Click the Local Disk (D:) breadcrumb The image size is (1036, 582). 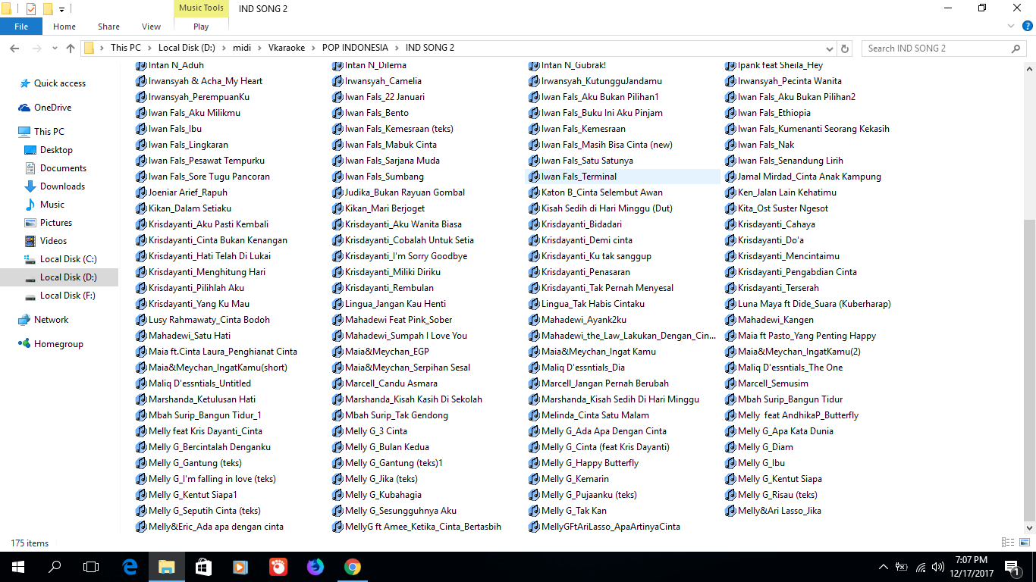pos(187,48)
